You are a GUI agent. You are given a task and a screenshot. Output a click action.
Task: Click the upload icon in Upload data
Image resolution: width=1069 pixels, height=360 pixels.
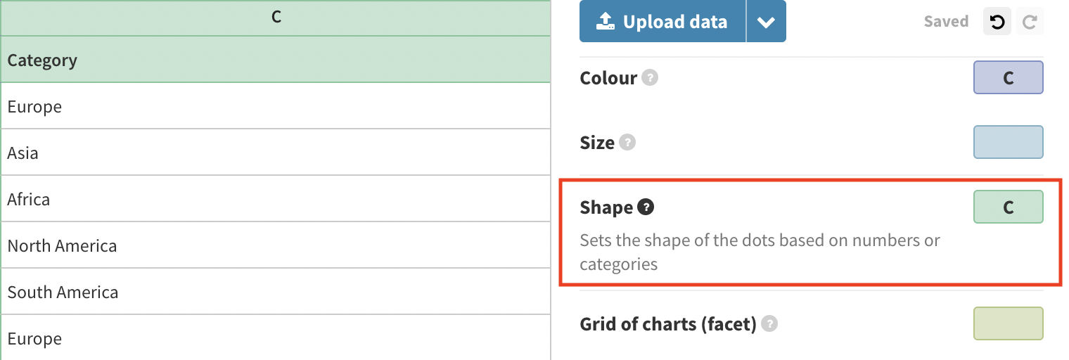pyautogui.click(x=606, y=22)
